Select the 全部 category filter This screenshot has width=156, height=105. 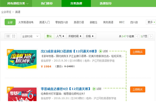pos(10,22)
